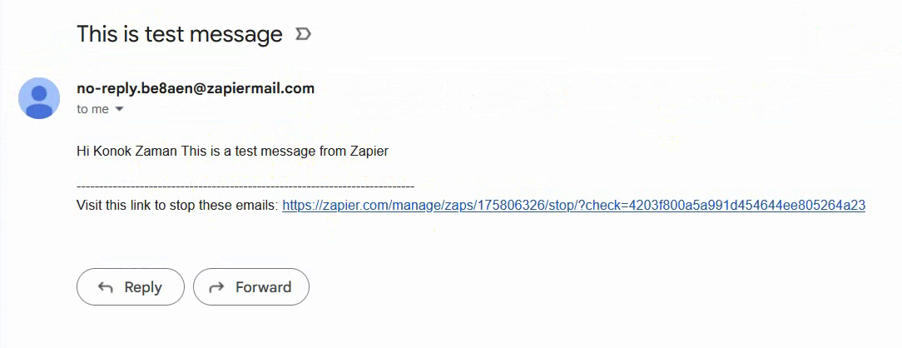Click the word "Zapier" ending the greeting line
Screen dimensions: 902x348
(369, 152)
